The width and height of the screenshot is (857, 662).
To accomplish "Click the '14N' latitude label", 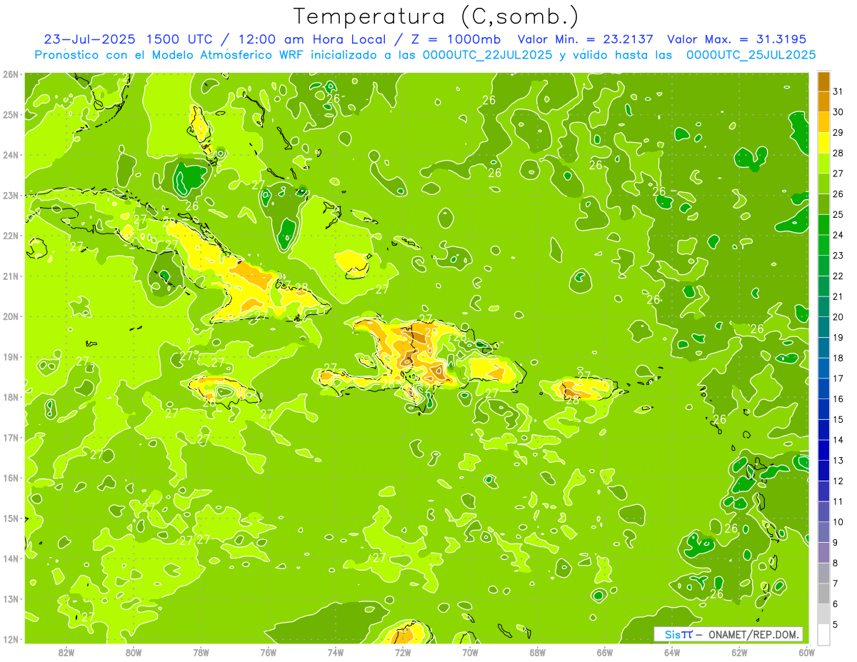I will click(x=11, y=558).
